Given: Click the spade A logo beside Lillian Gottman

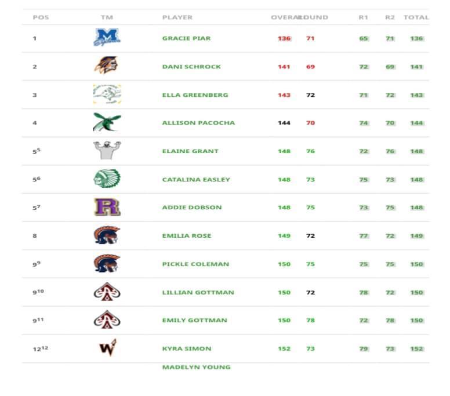Looking at the screenshot, I should 107,292.
